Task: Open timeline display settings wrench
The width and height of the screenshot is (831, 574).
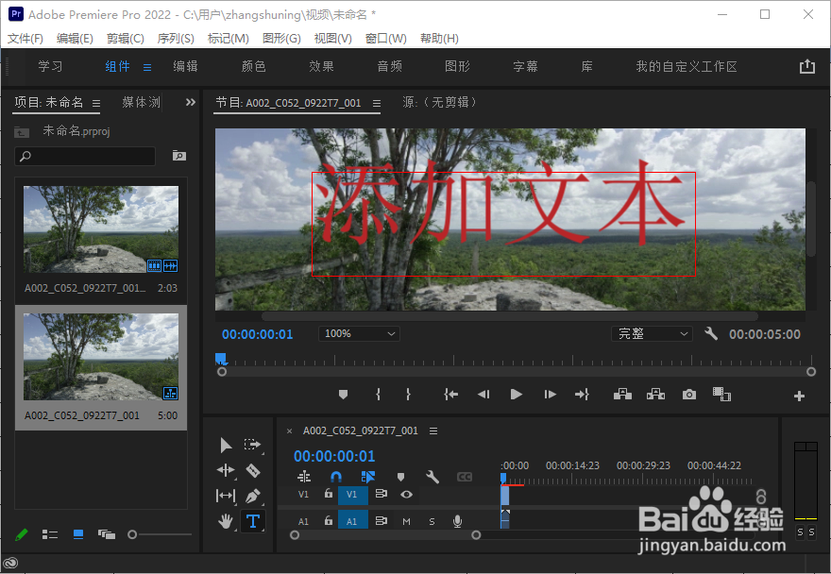Action: tap(432, 477)
